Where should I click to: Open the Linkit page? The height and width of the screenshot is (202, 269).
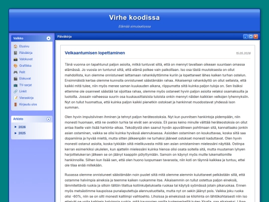(x=23, y=91)
